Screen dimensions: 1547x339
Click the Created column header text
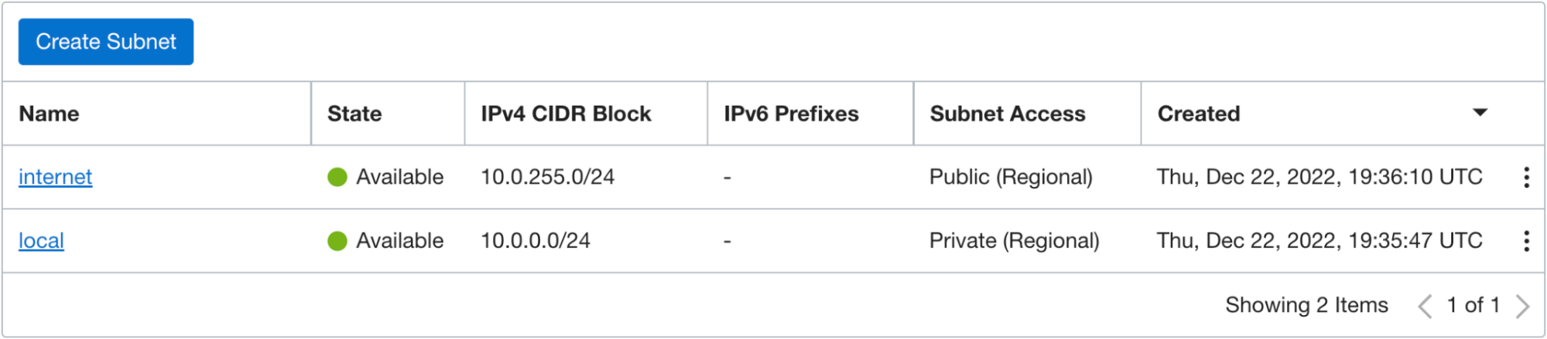click(1198, 114)
